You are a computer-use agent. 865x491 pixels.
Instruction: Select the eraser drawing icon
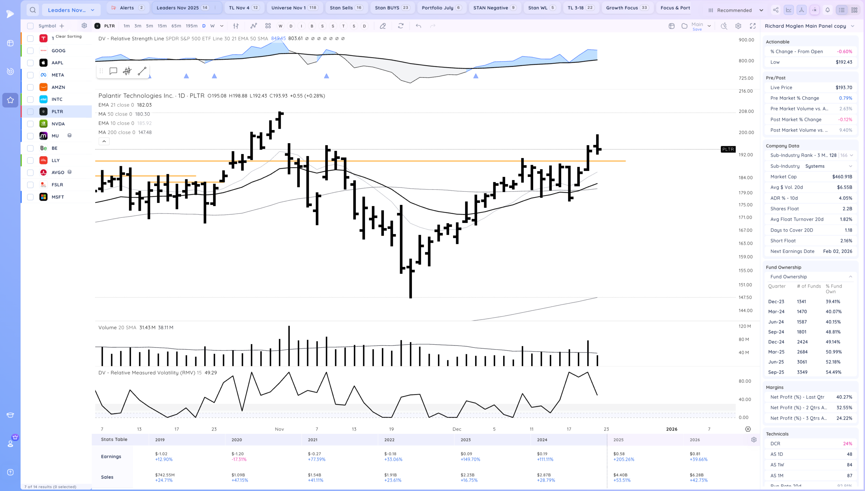pos(383,26)
